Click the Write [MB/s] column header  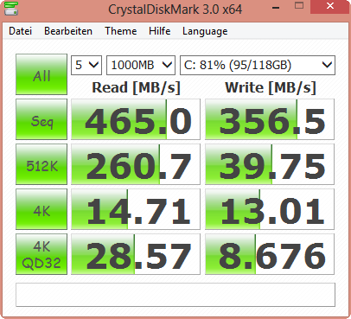point(271,87)
